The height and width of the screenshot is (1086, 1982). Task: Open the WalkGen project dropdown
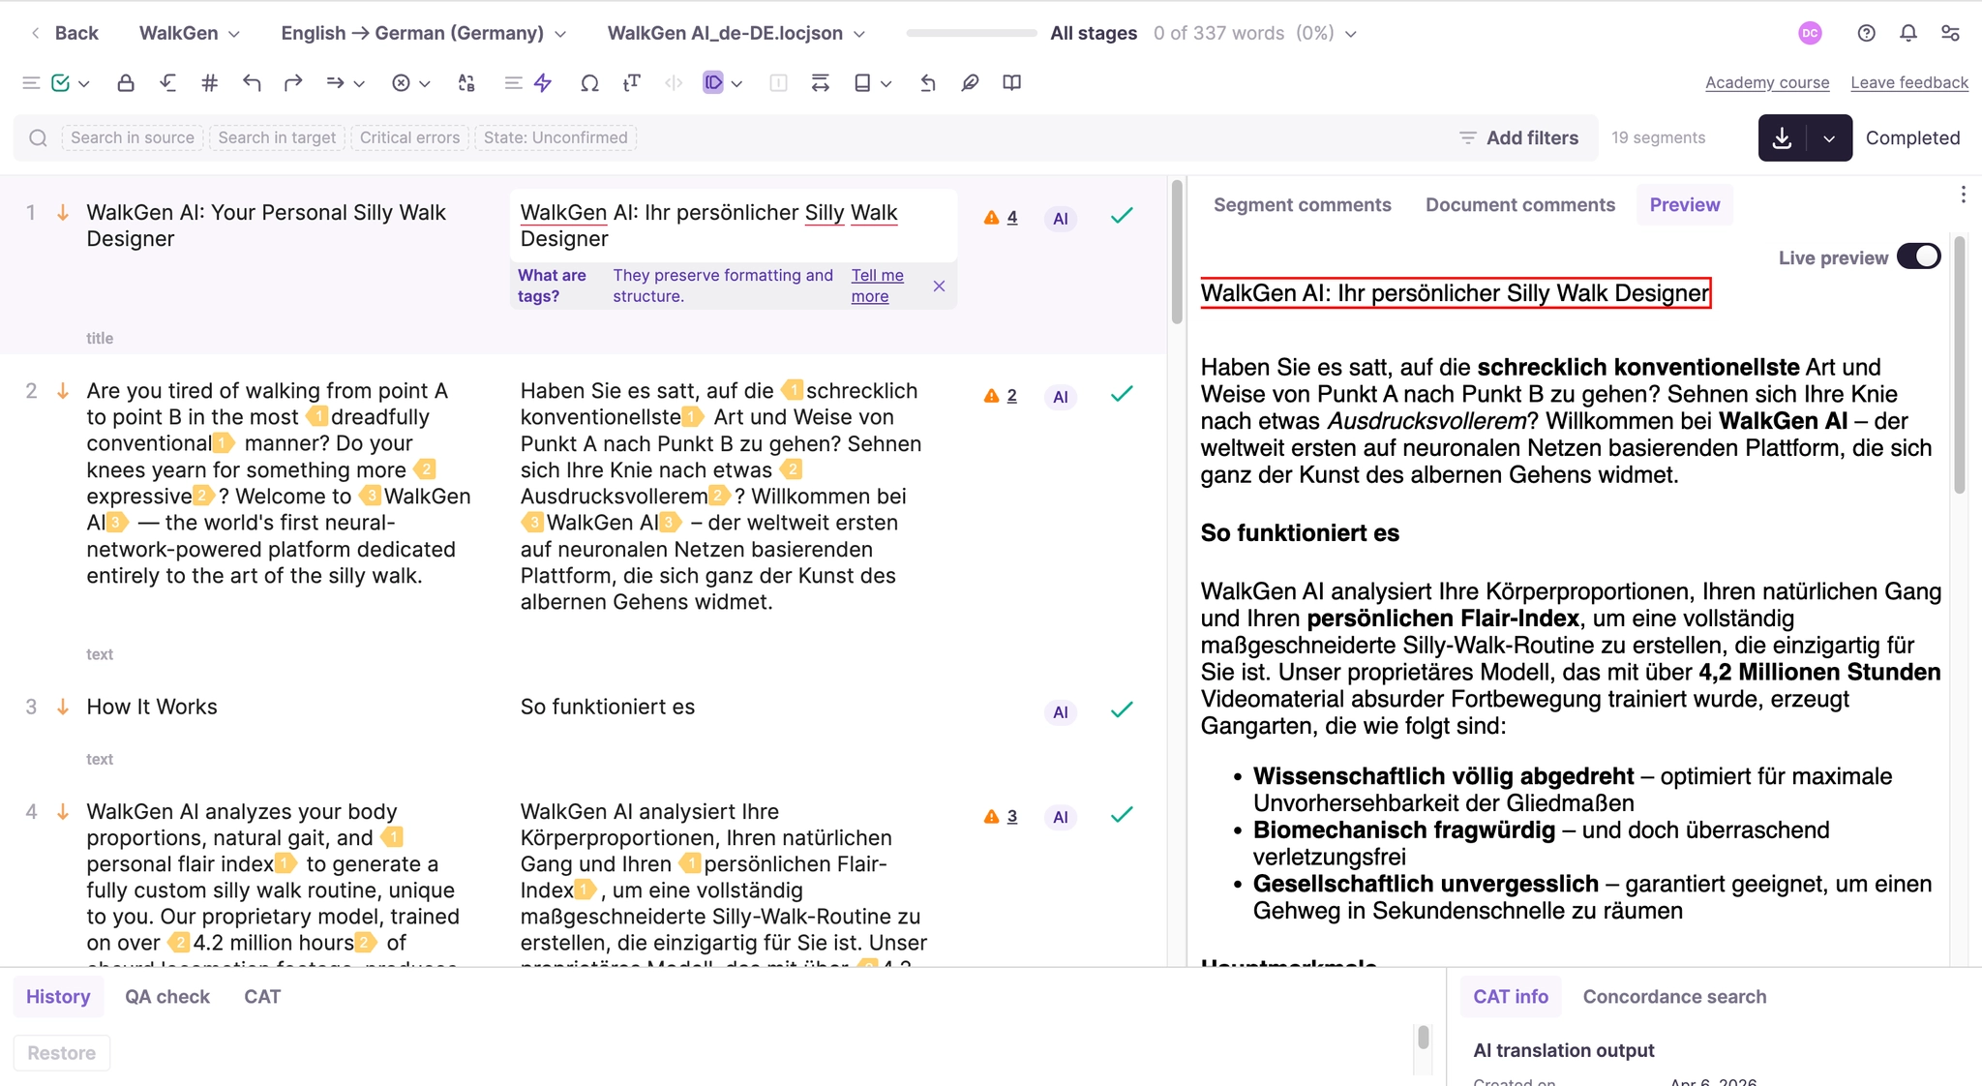point(190,33)
